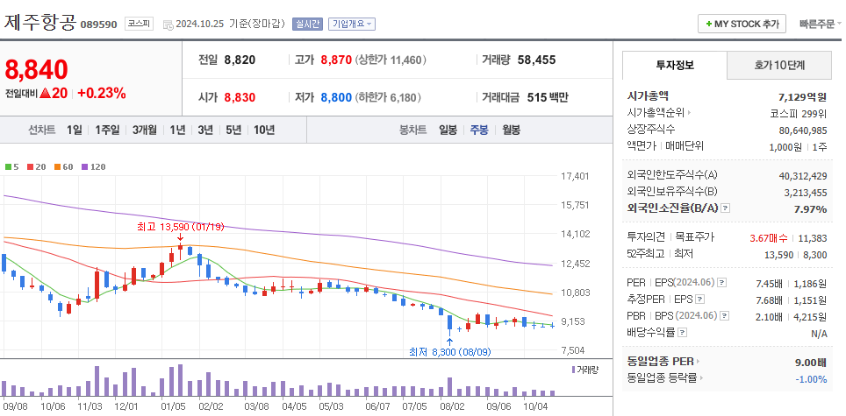Image resolution: width=846 pixels, height=416 pixels.
Task: Click the purple 120-day moving average legend
Action: click(x=93, y=166)
